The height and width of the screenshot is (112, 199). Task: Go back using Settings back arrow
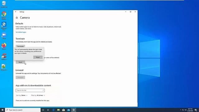pos(16,12)
